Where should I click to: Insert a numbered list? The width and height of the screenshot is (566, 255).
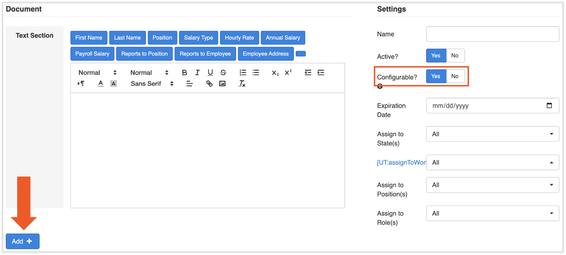(x=243, y=73)
